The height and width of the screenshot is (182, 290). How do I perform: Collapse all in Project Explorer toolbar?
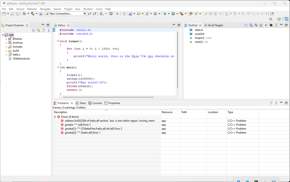(34, 31)
